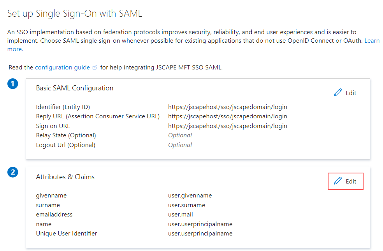
Task: Click the Logout Url Optional field
Action: [x=180, y=145]
